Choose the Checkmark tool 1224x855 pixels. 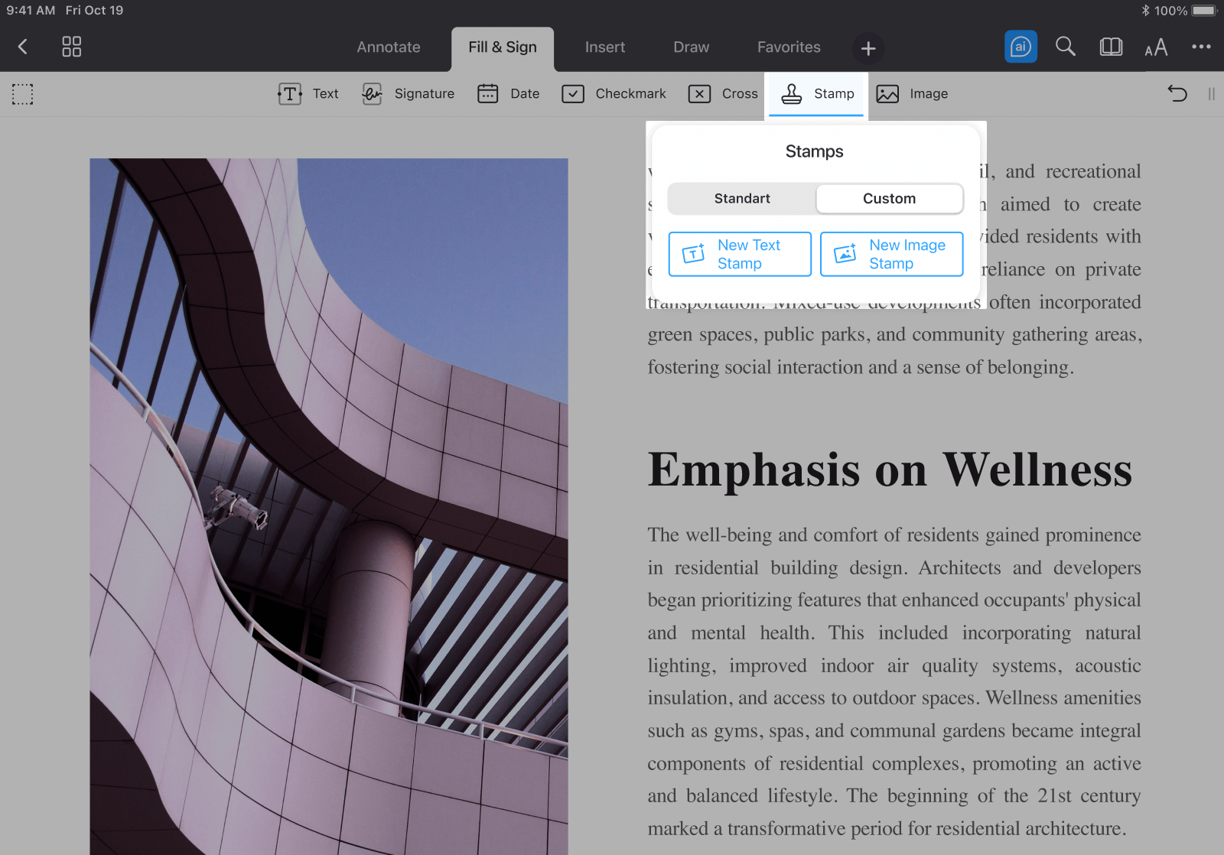pyautogui.click(x=614, y=94)
